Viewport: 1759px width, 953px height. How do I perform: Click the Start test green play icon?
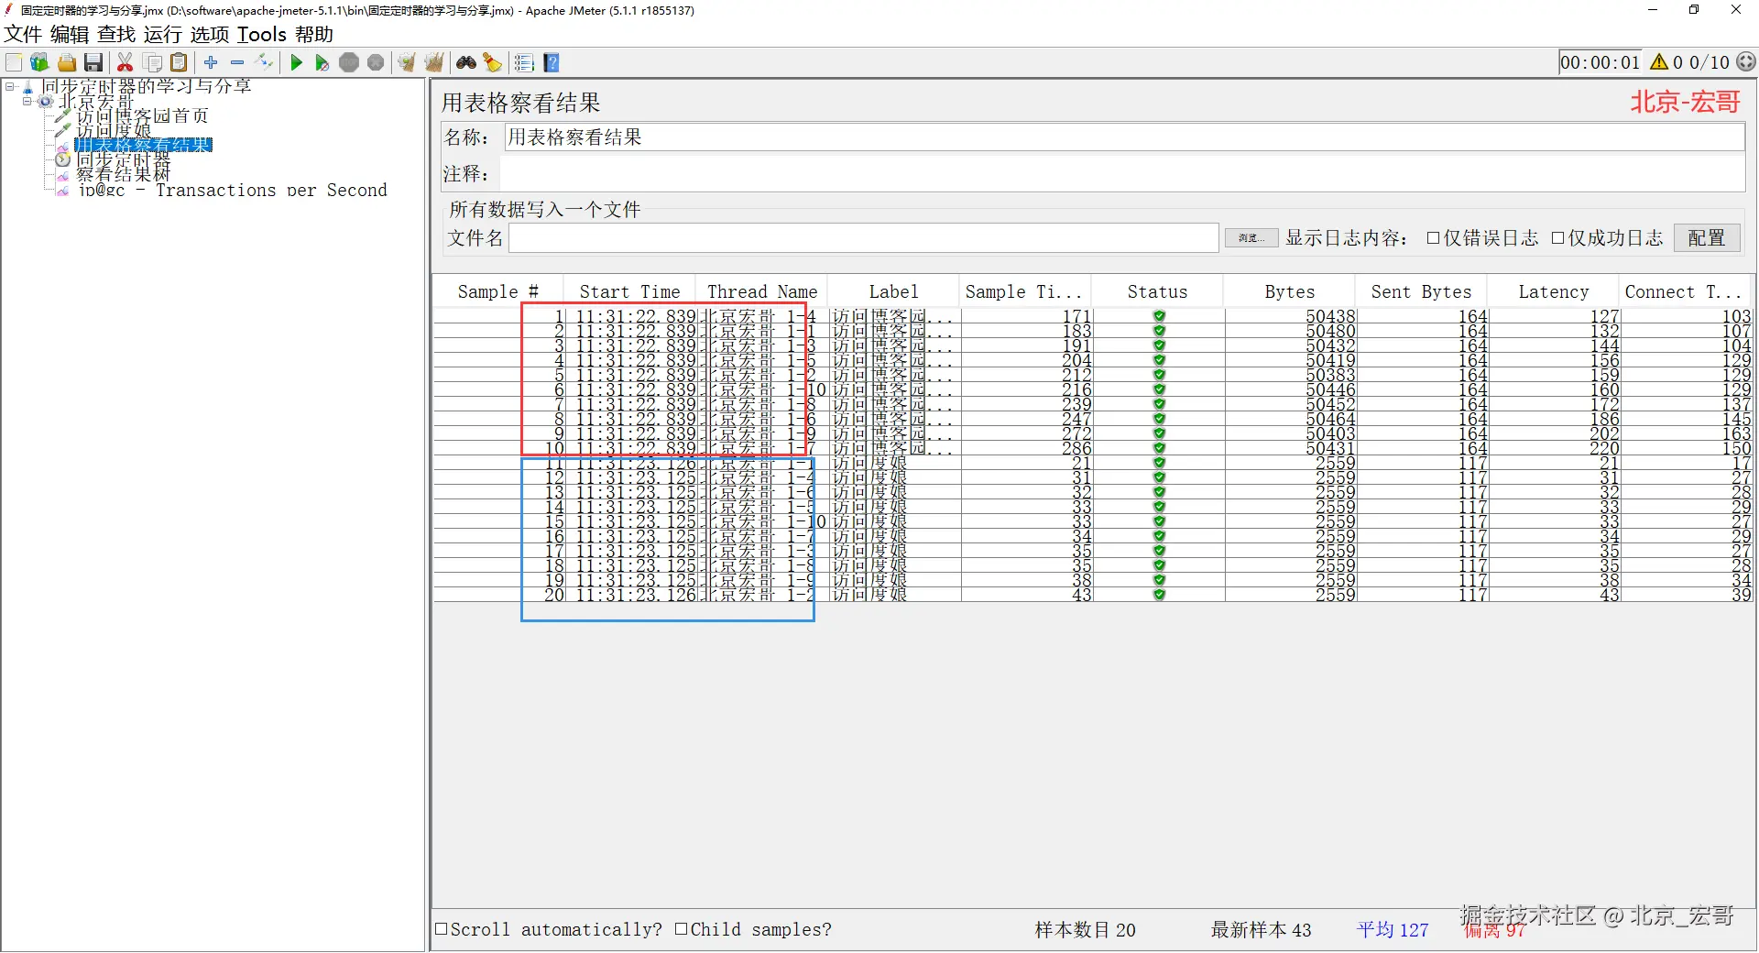pos(296,62)
